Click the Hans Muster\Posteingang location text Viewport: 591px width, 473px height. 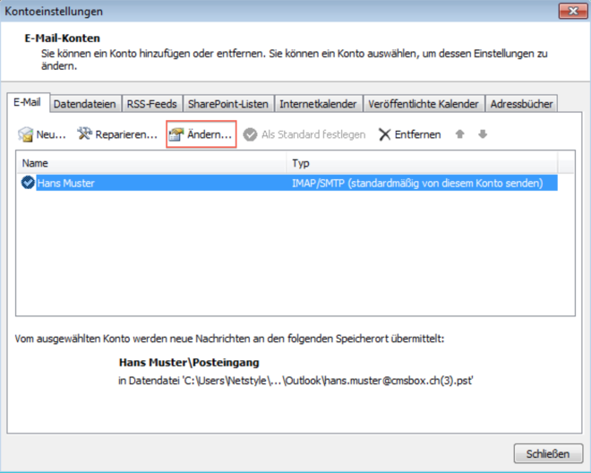(x=189, y=363)
